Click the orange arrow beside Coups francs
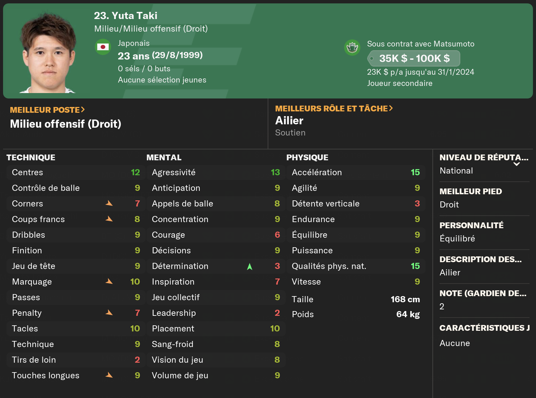 109,219
